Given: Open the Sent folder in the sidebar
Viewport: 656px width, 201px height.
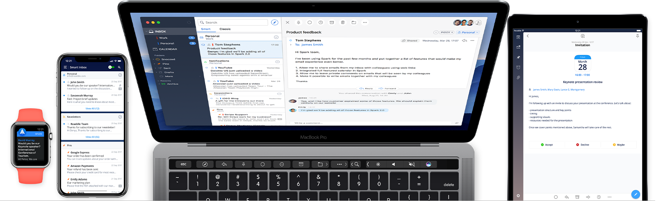Looking at the screenshot, I should (x=167, y=68).
